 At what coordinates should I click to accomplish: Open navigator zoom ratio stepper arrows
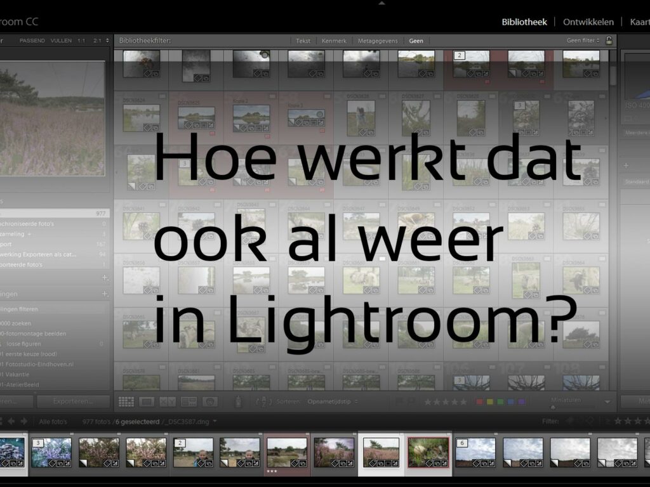click(x=107, y=41)
